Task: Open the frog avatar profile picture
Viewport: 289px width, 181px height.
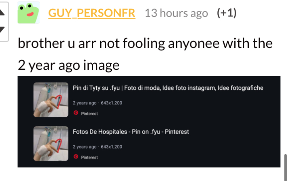Action: (29, 13)
